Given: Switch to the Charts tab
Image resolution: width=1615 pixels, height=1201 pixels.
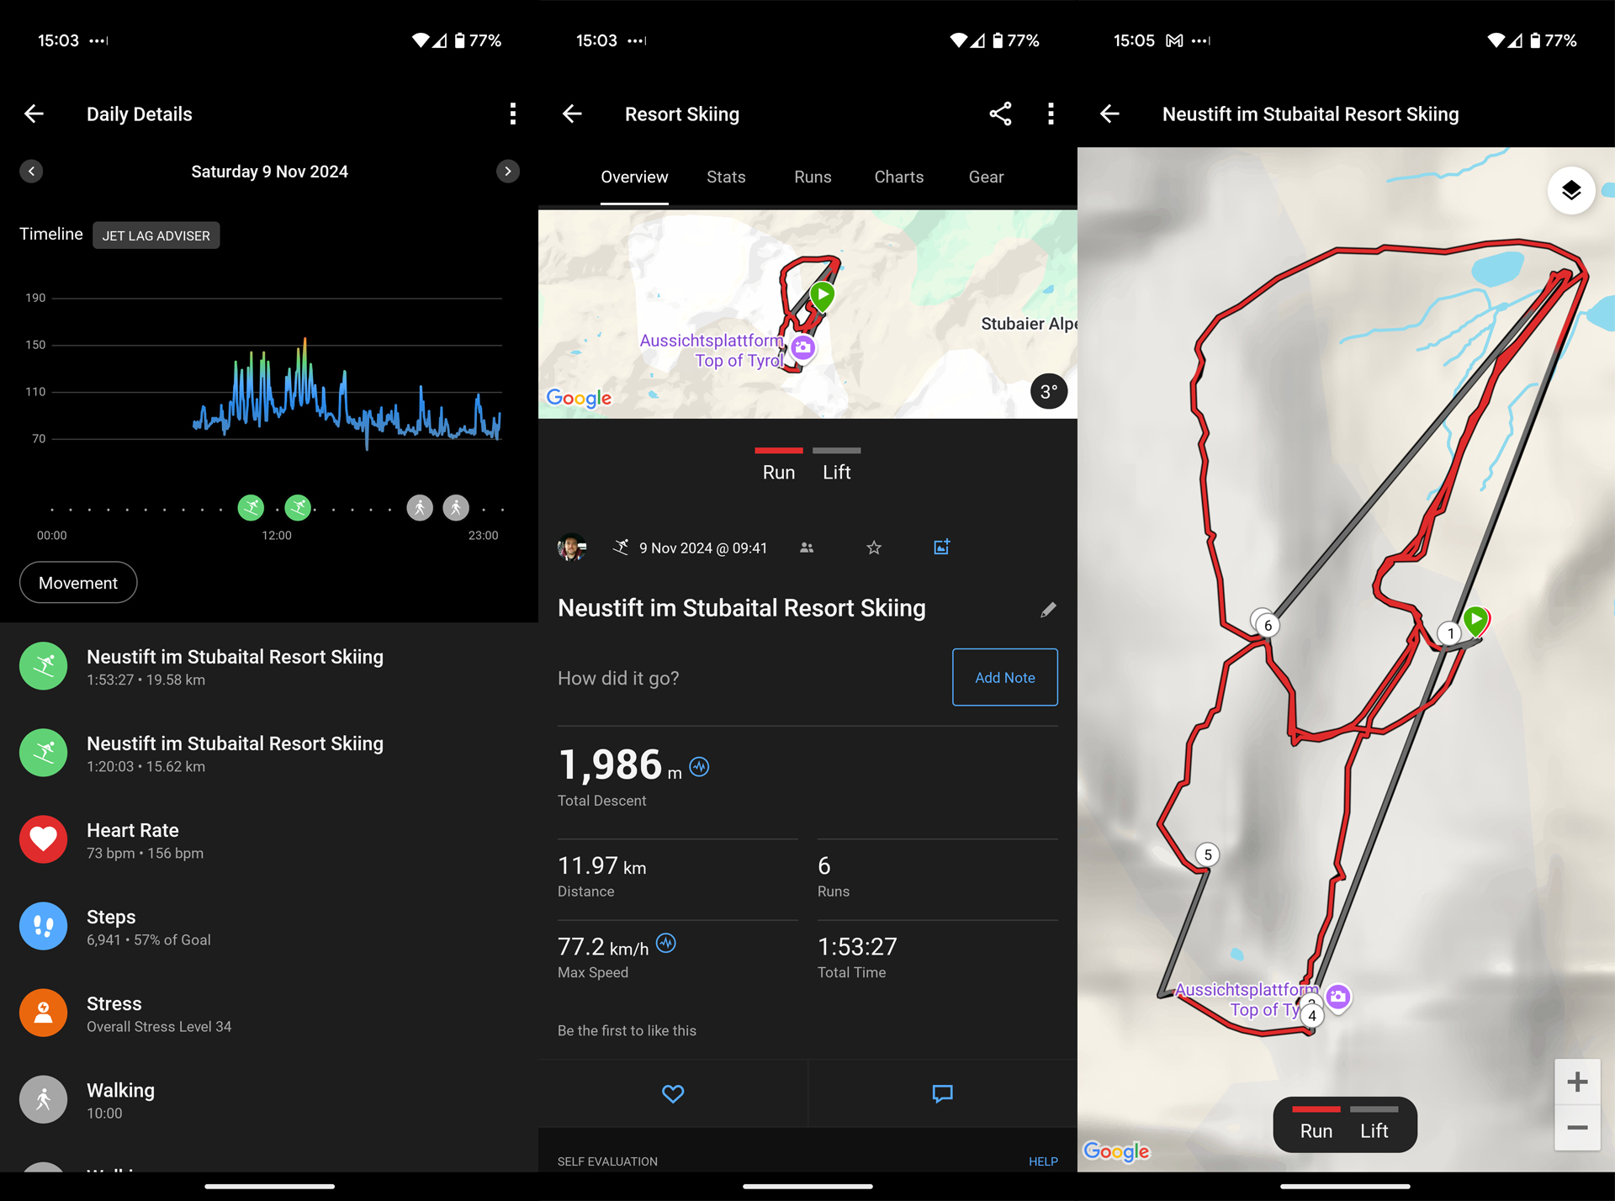Looking at the screenshot, I should [900, 177].
